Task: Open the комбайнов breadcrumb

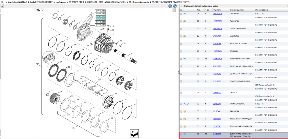Action: click(x=60, y=2)
